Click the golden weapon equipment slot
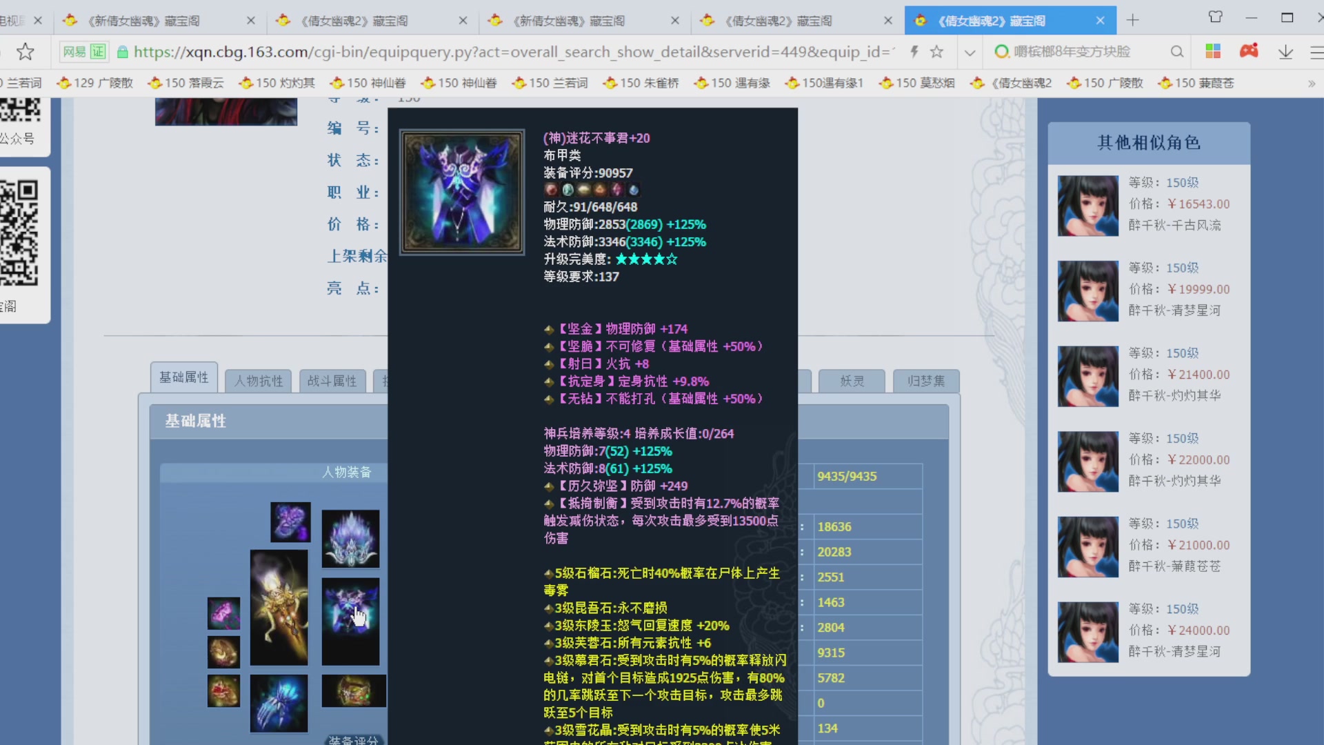Image resolution: width=1324 pixels, height=745 pixels. point(279,607)
